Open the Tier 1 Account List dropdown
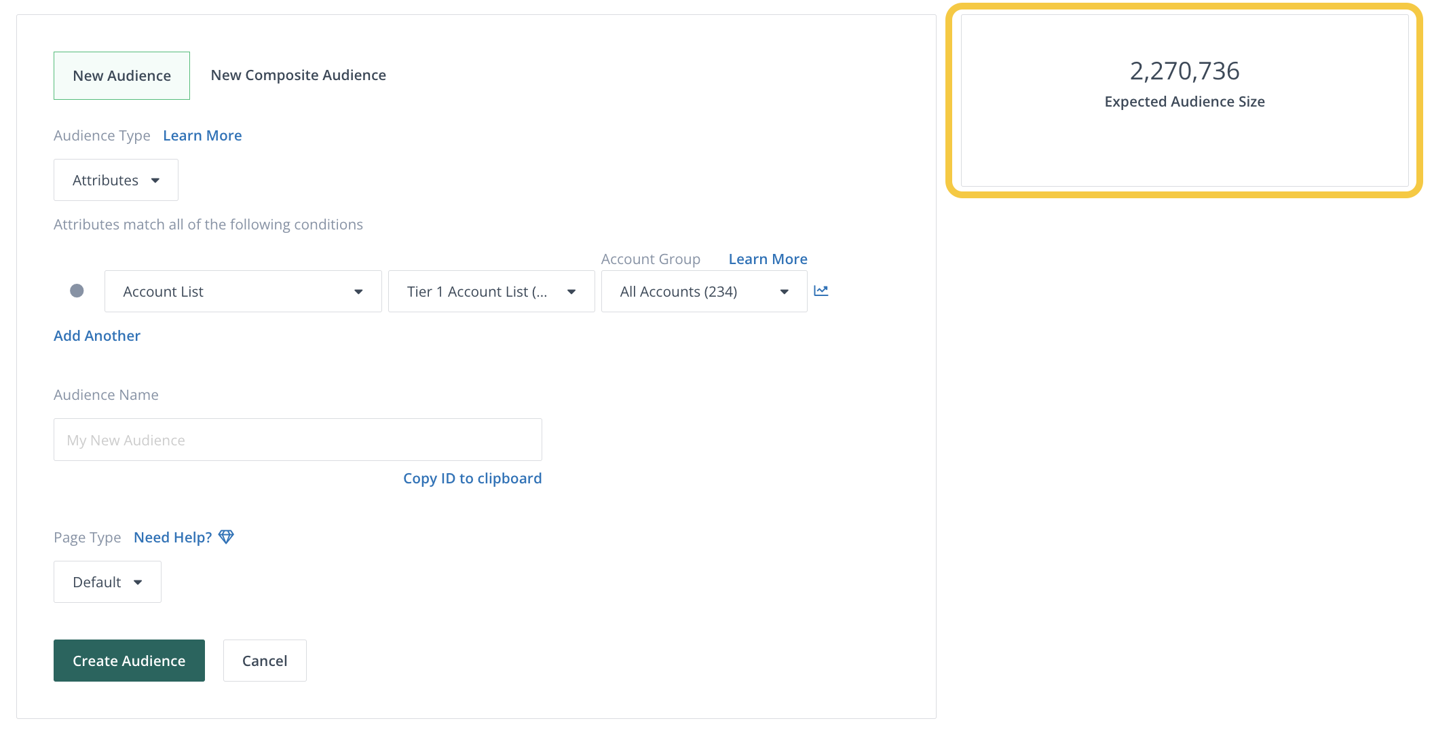This screenshot has width=1432, height=740. 491,291
